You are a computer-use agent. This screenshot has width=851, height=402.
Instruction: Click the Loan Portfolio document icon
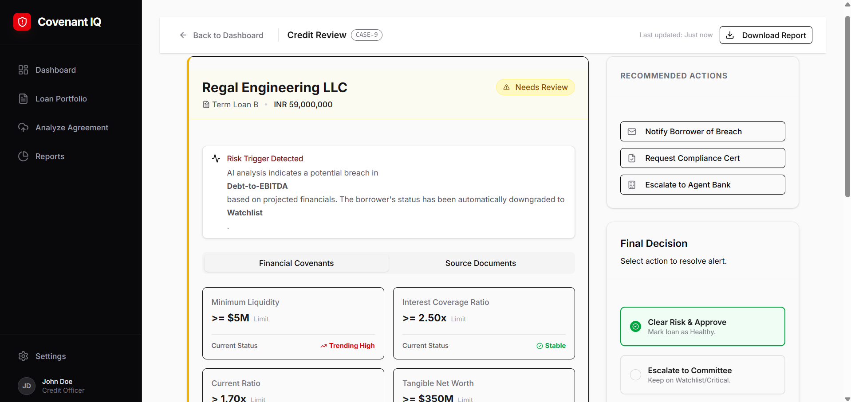[23, 99]
